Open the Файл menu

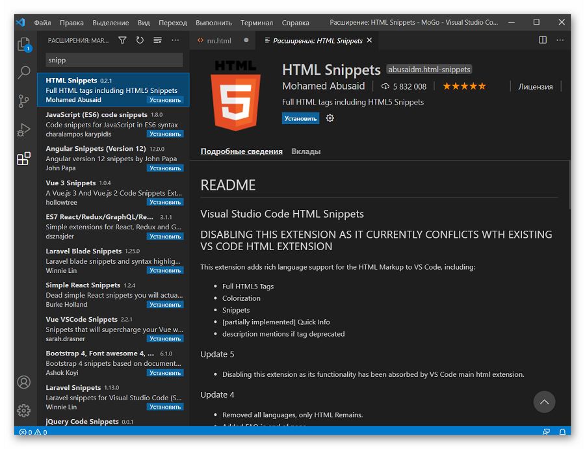coord(42,23)
